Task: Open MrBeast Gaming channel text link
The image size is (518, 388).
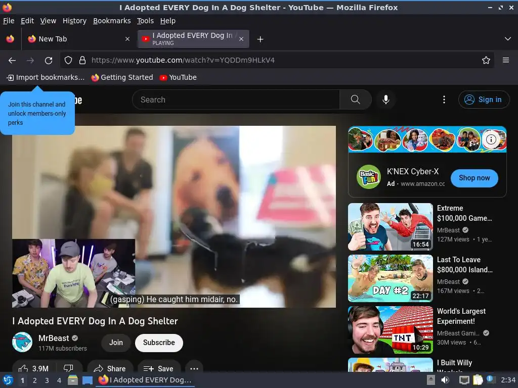Action: point(458,333)
